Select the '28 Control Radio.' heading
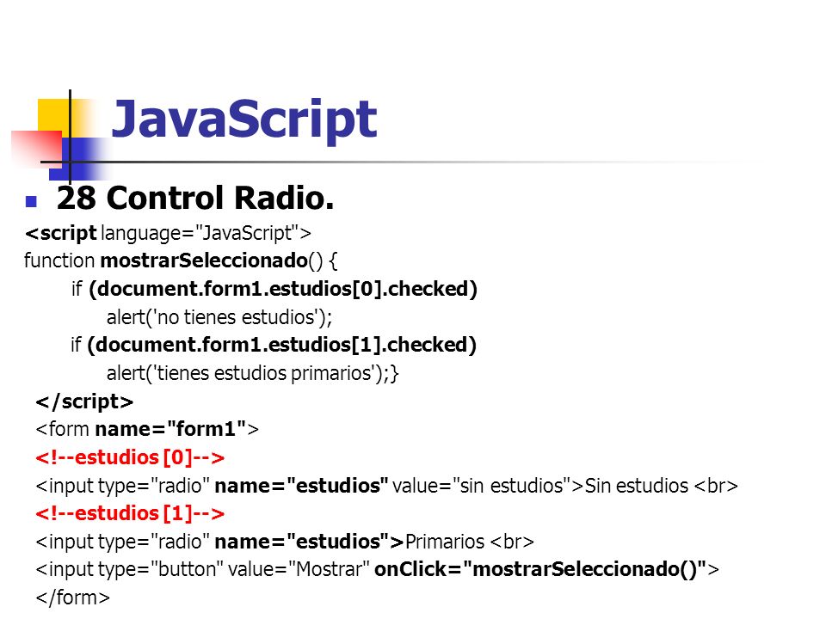This screenshot has width=826, height=619. [195, 199]
